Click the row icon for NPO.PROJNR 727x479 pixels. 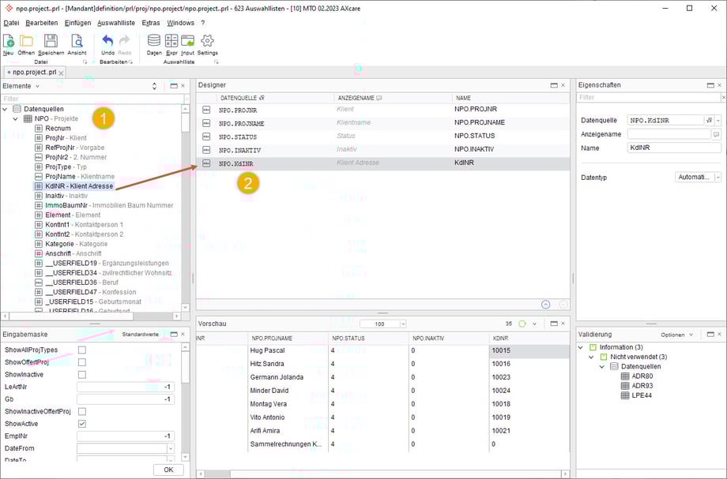tap(206, 110)
